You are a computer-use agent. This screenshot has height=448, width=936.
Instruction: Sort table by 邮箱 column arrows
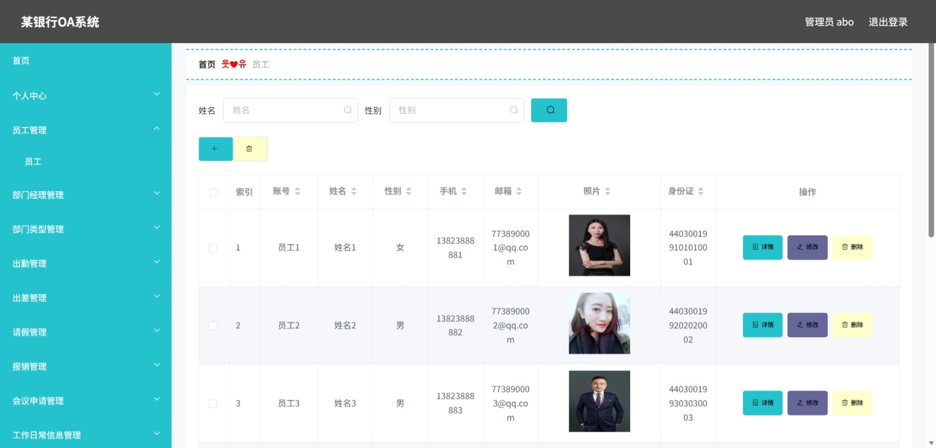[x=519, y=191]
